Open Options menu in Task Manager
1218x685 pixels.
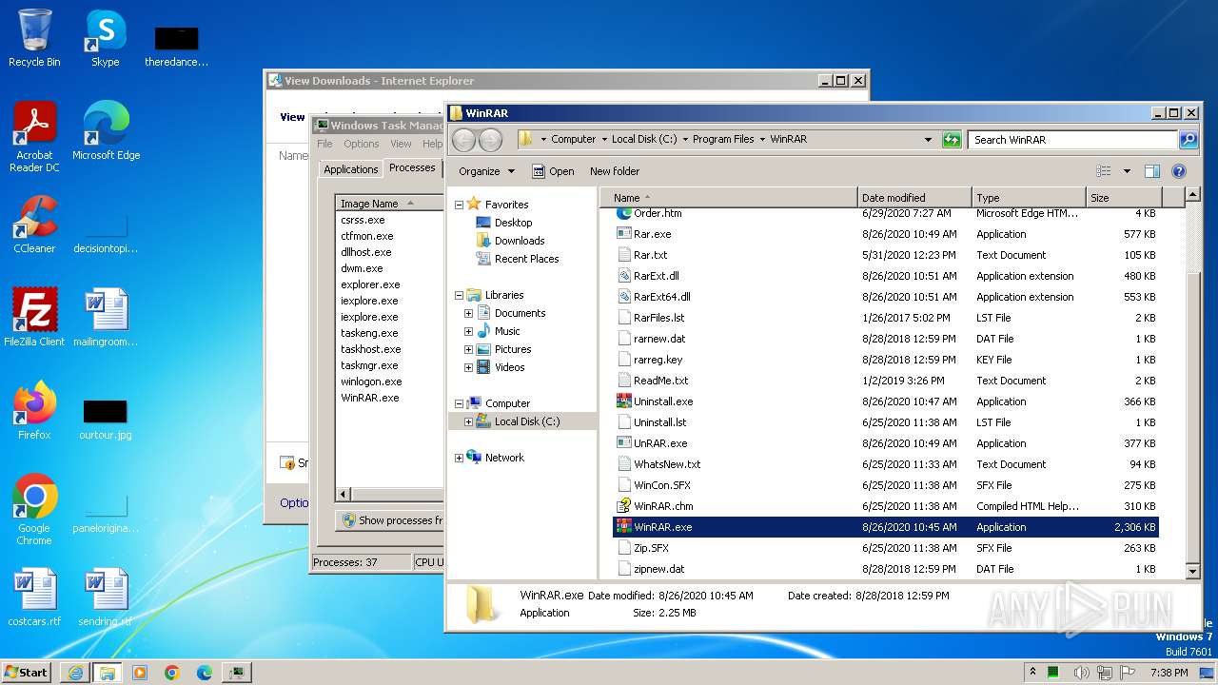click(362, 144)
